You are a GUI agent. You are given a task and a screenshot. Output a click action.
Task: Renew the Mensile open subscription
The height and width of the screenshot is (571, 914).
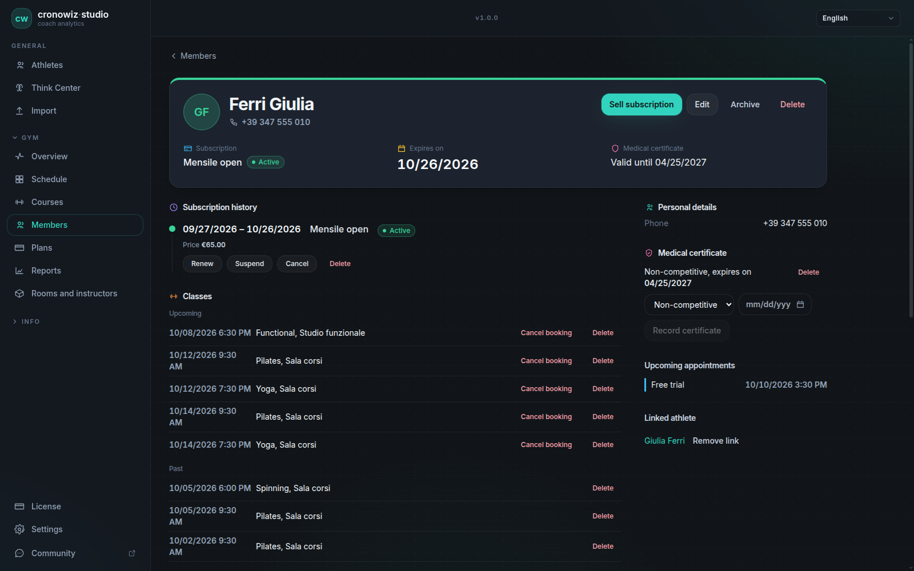(x=202, y=264)
